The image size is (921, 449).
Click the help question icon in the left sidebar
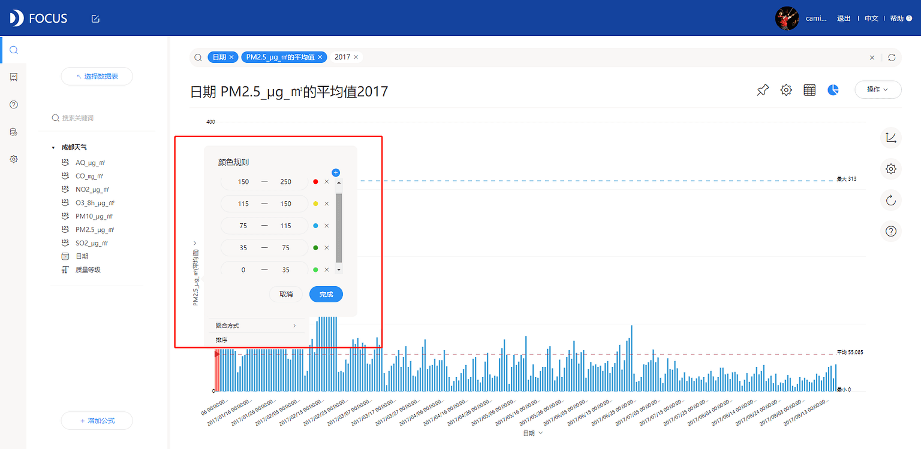[x=13, y=104]
